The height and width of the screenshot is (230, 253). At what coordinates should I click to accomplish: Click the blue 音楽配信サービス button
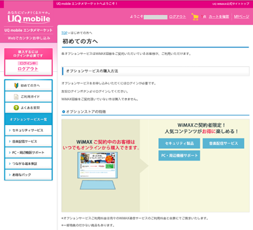224,143
